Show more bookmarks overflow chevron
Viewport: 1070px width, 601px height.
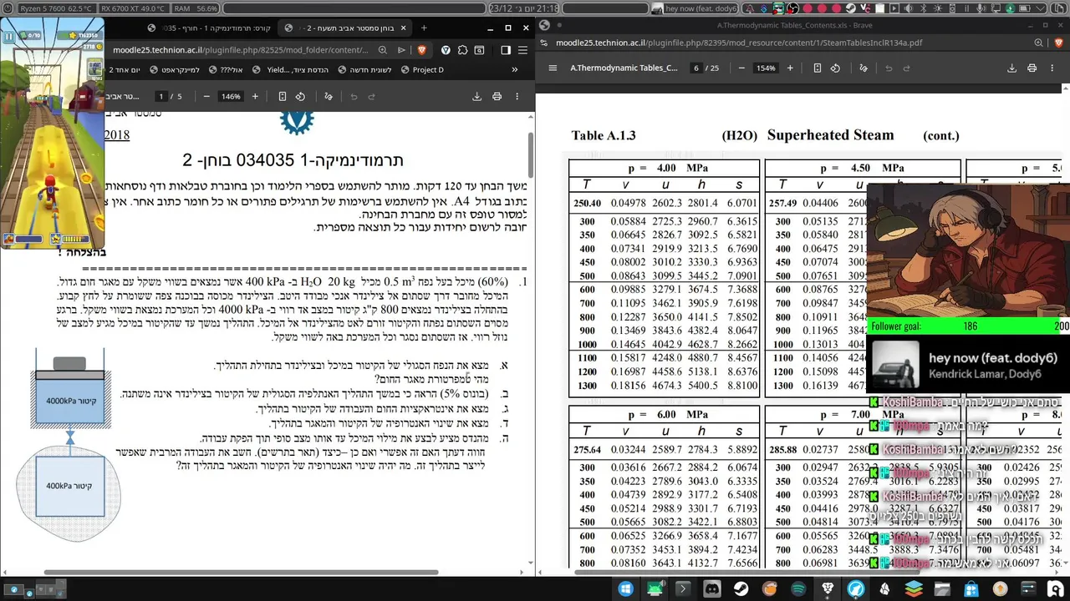(x=515, y=70)
